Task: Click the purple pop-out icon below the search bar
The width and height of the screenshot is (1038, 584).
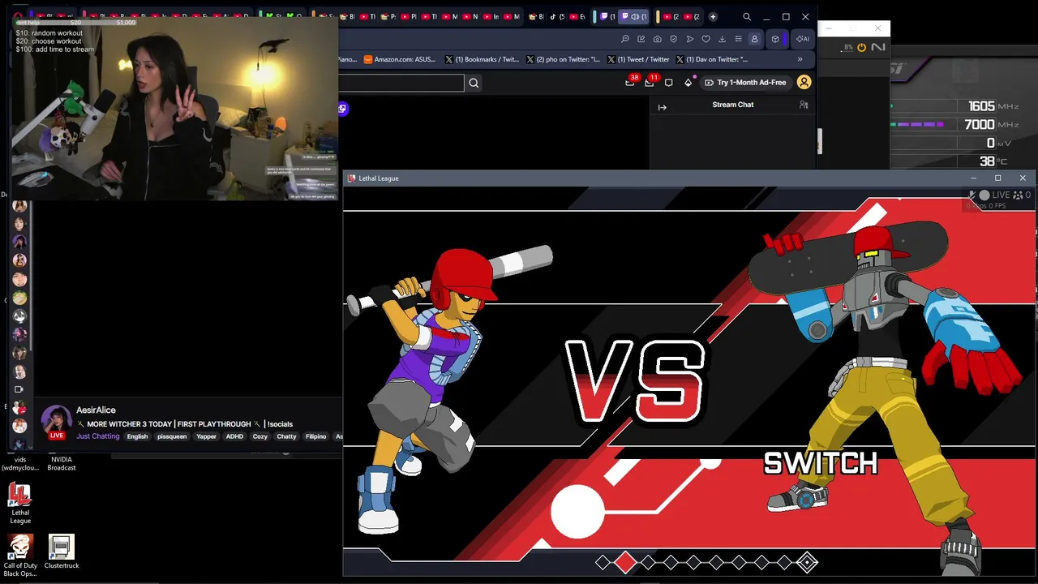Action: (x=343, y=109)
